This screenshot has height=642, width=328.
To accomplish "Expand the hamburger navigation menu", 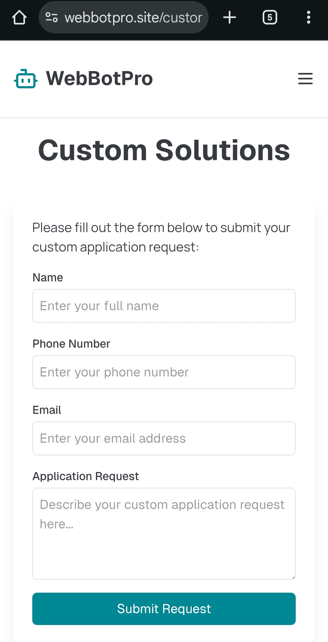I will [305, 79].
